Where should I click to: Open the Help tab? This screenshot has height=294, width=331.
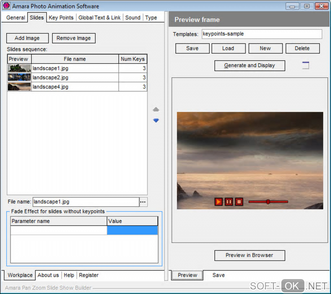coord(69,275)
